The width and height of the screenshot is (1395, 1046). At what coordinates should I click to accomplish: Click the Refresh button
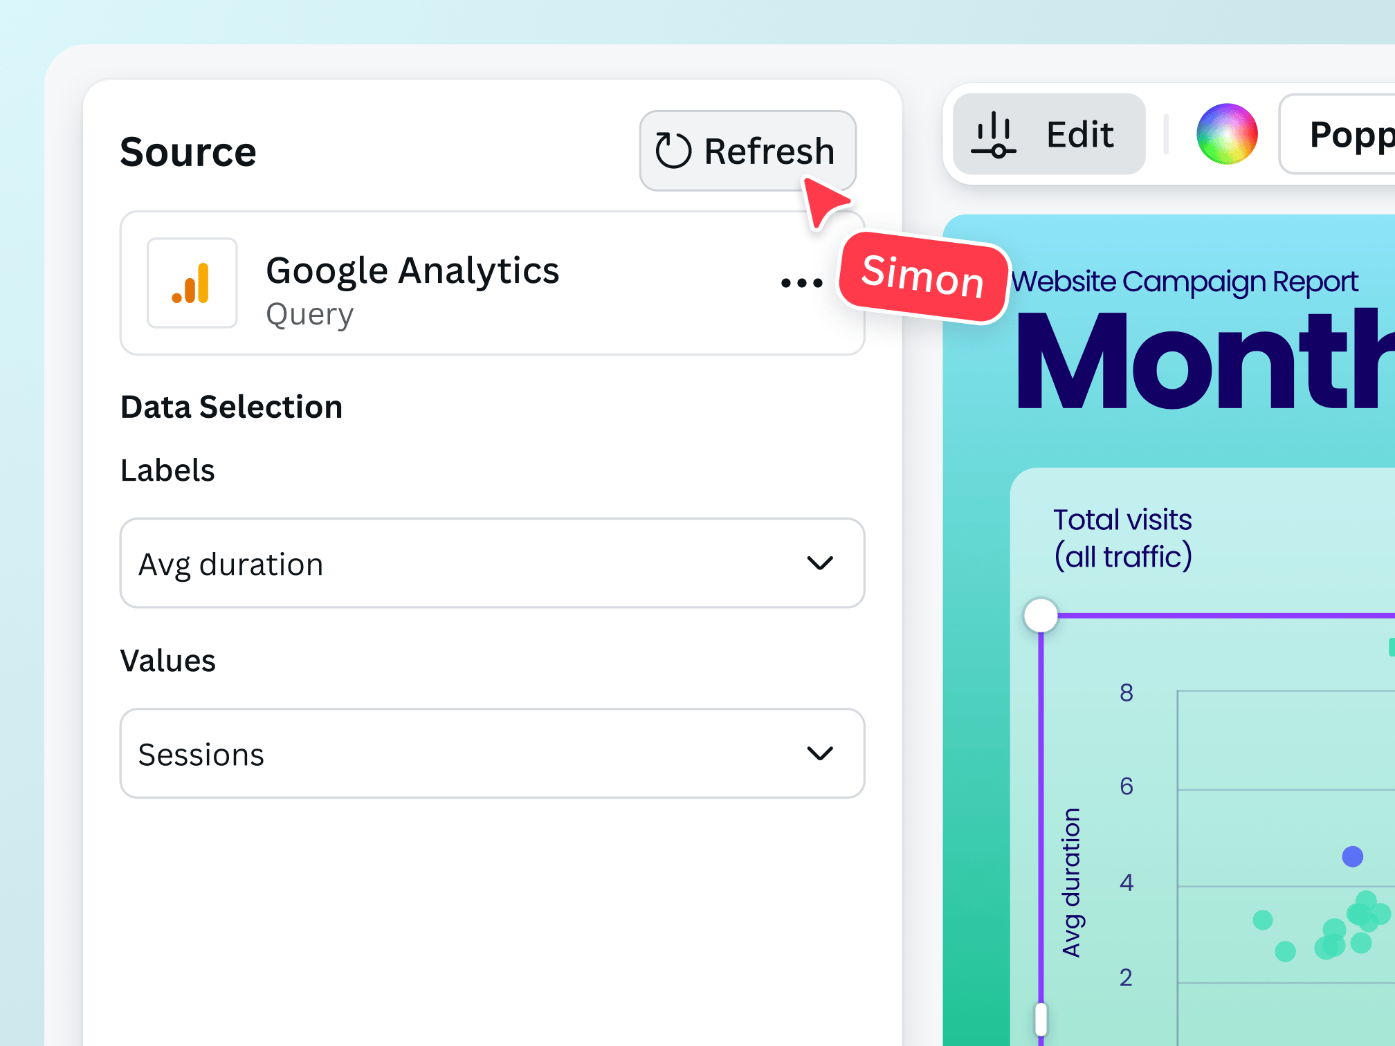748,151
